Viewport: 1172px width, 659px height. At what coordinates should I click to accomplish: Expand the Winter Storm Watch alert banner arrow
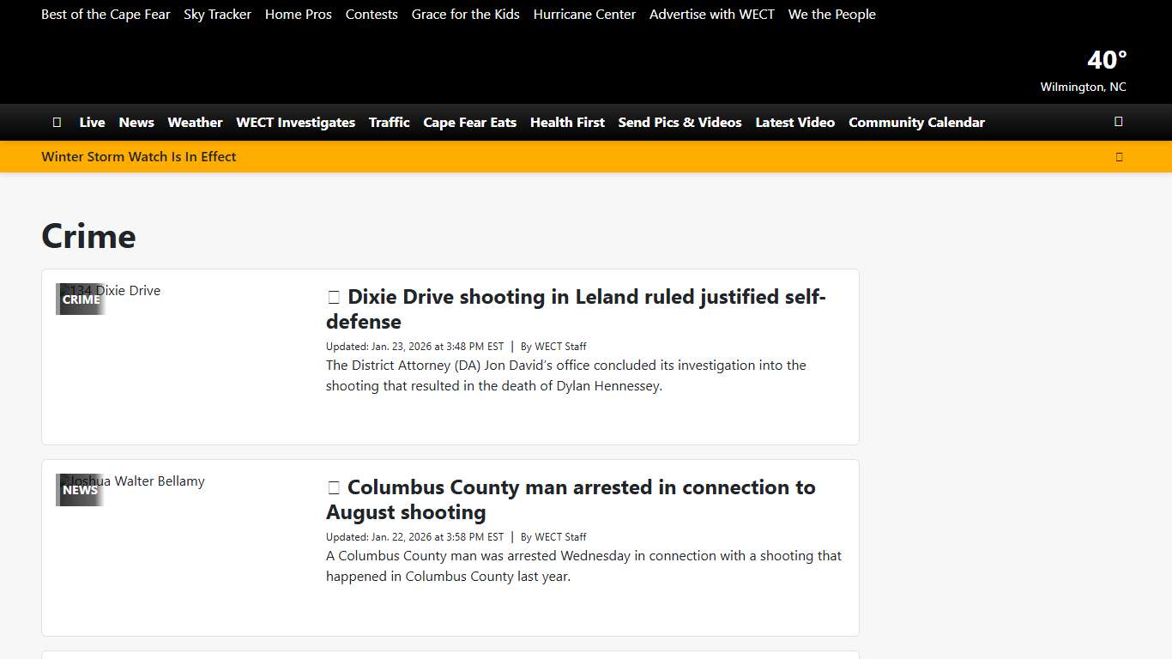coord(1119,157)
